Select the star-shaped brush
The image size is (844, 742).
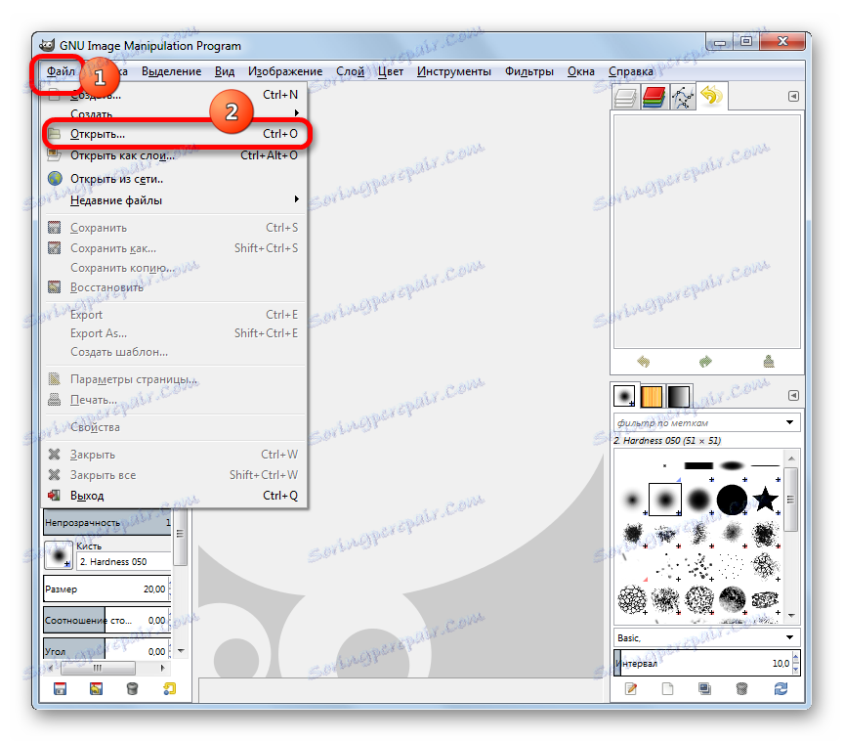click(x=765, y=499)
